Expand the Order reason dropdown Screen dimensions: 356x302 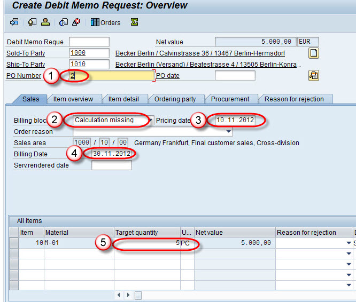(x=229, y=132)
